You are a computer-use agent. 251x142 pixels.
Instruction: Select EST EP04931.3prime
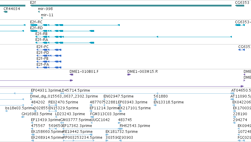[45, 90]
